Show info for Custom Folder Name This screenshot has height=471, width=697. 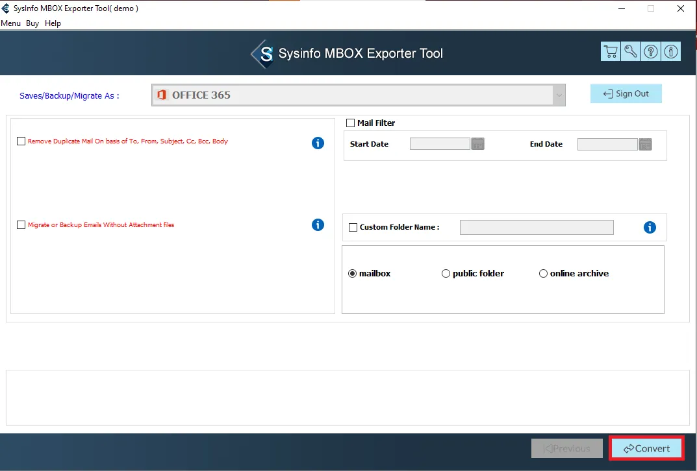[650, 227]
